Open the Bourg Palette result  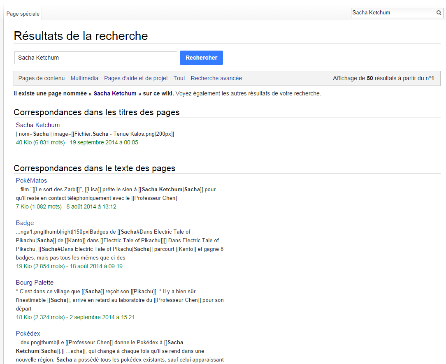click(x=35, y=283)
